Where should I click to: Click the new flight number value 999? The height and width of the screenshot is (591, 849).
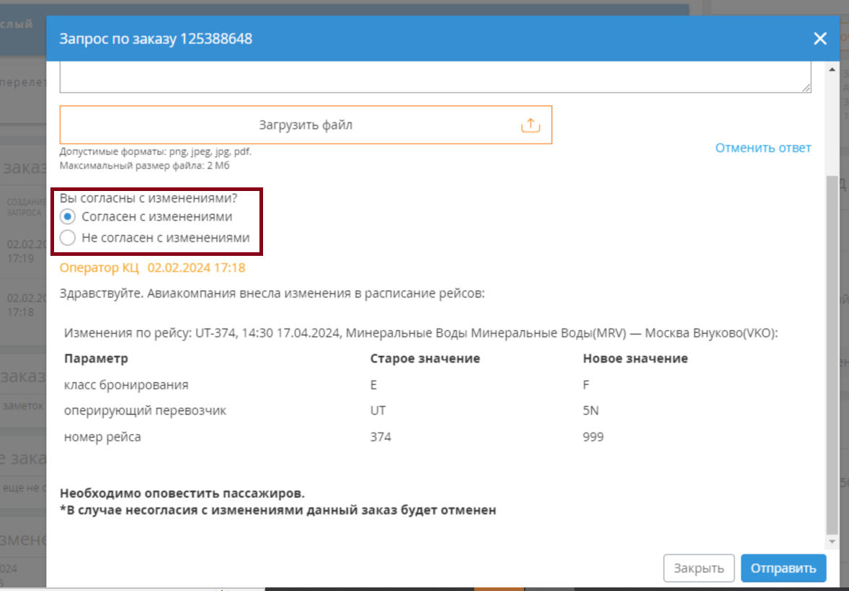[x=593, y=437]
